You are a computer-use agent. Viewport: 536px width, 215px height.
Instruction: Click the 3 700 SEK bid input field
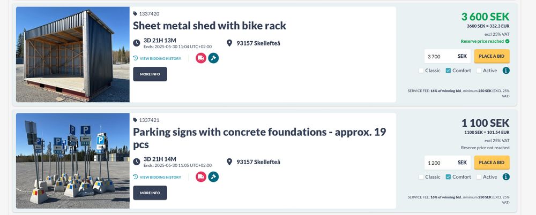pos(448,56)
